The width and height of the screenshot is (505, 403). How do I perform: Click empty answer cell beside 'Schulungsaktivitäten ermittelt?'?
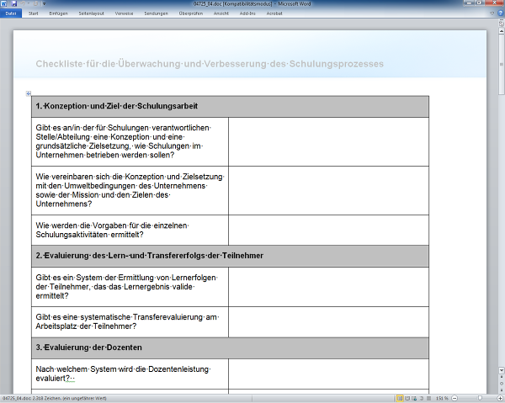click(328, 230)
